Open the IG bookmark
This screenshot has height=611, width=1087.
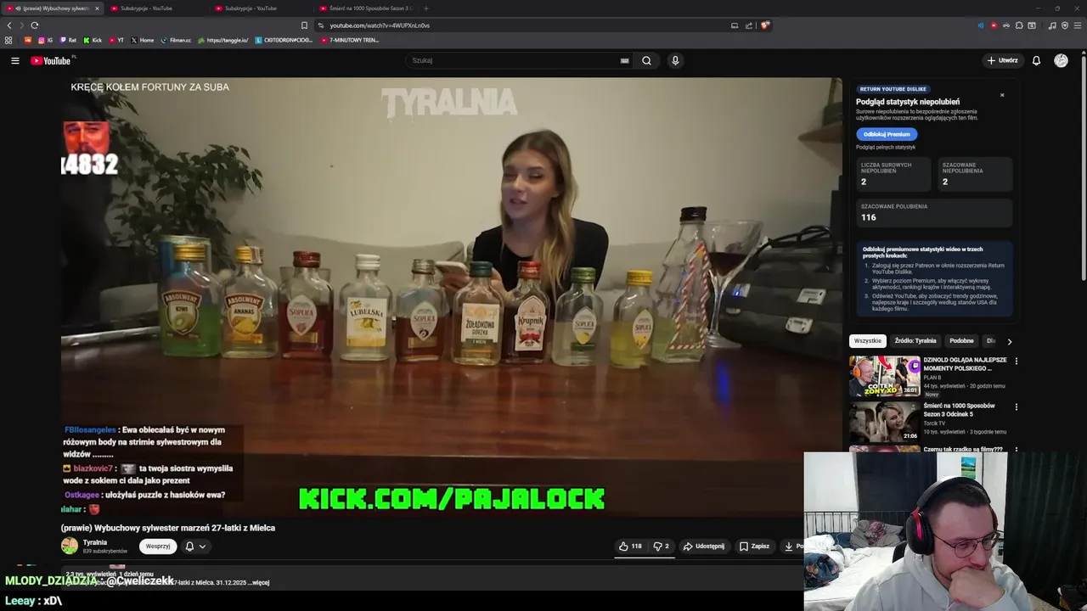(x=45, y=40)
